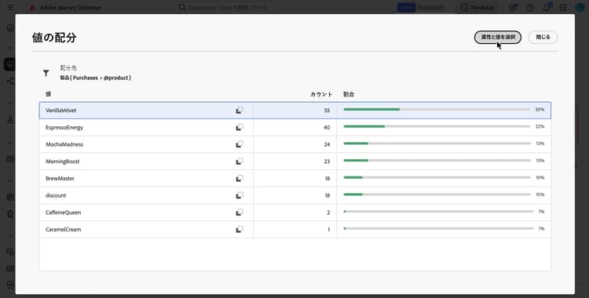589x298 pixels.
Task: Copy the MorningBoost value
Action: coord(240,162)
